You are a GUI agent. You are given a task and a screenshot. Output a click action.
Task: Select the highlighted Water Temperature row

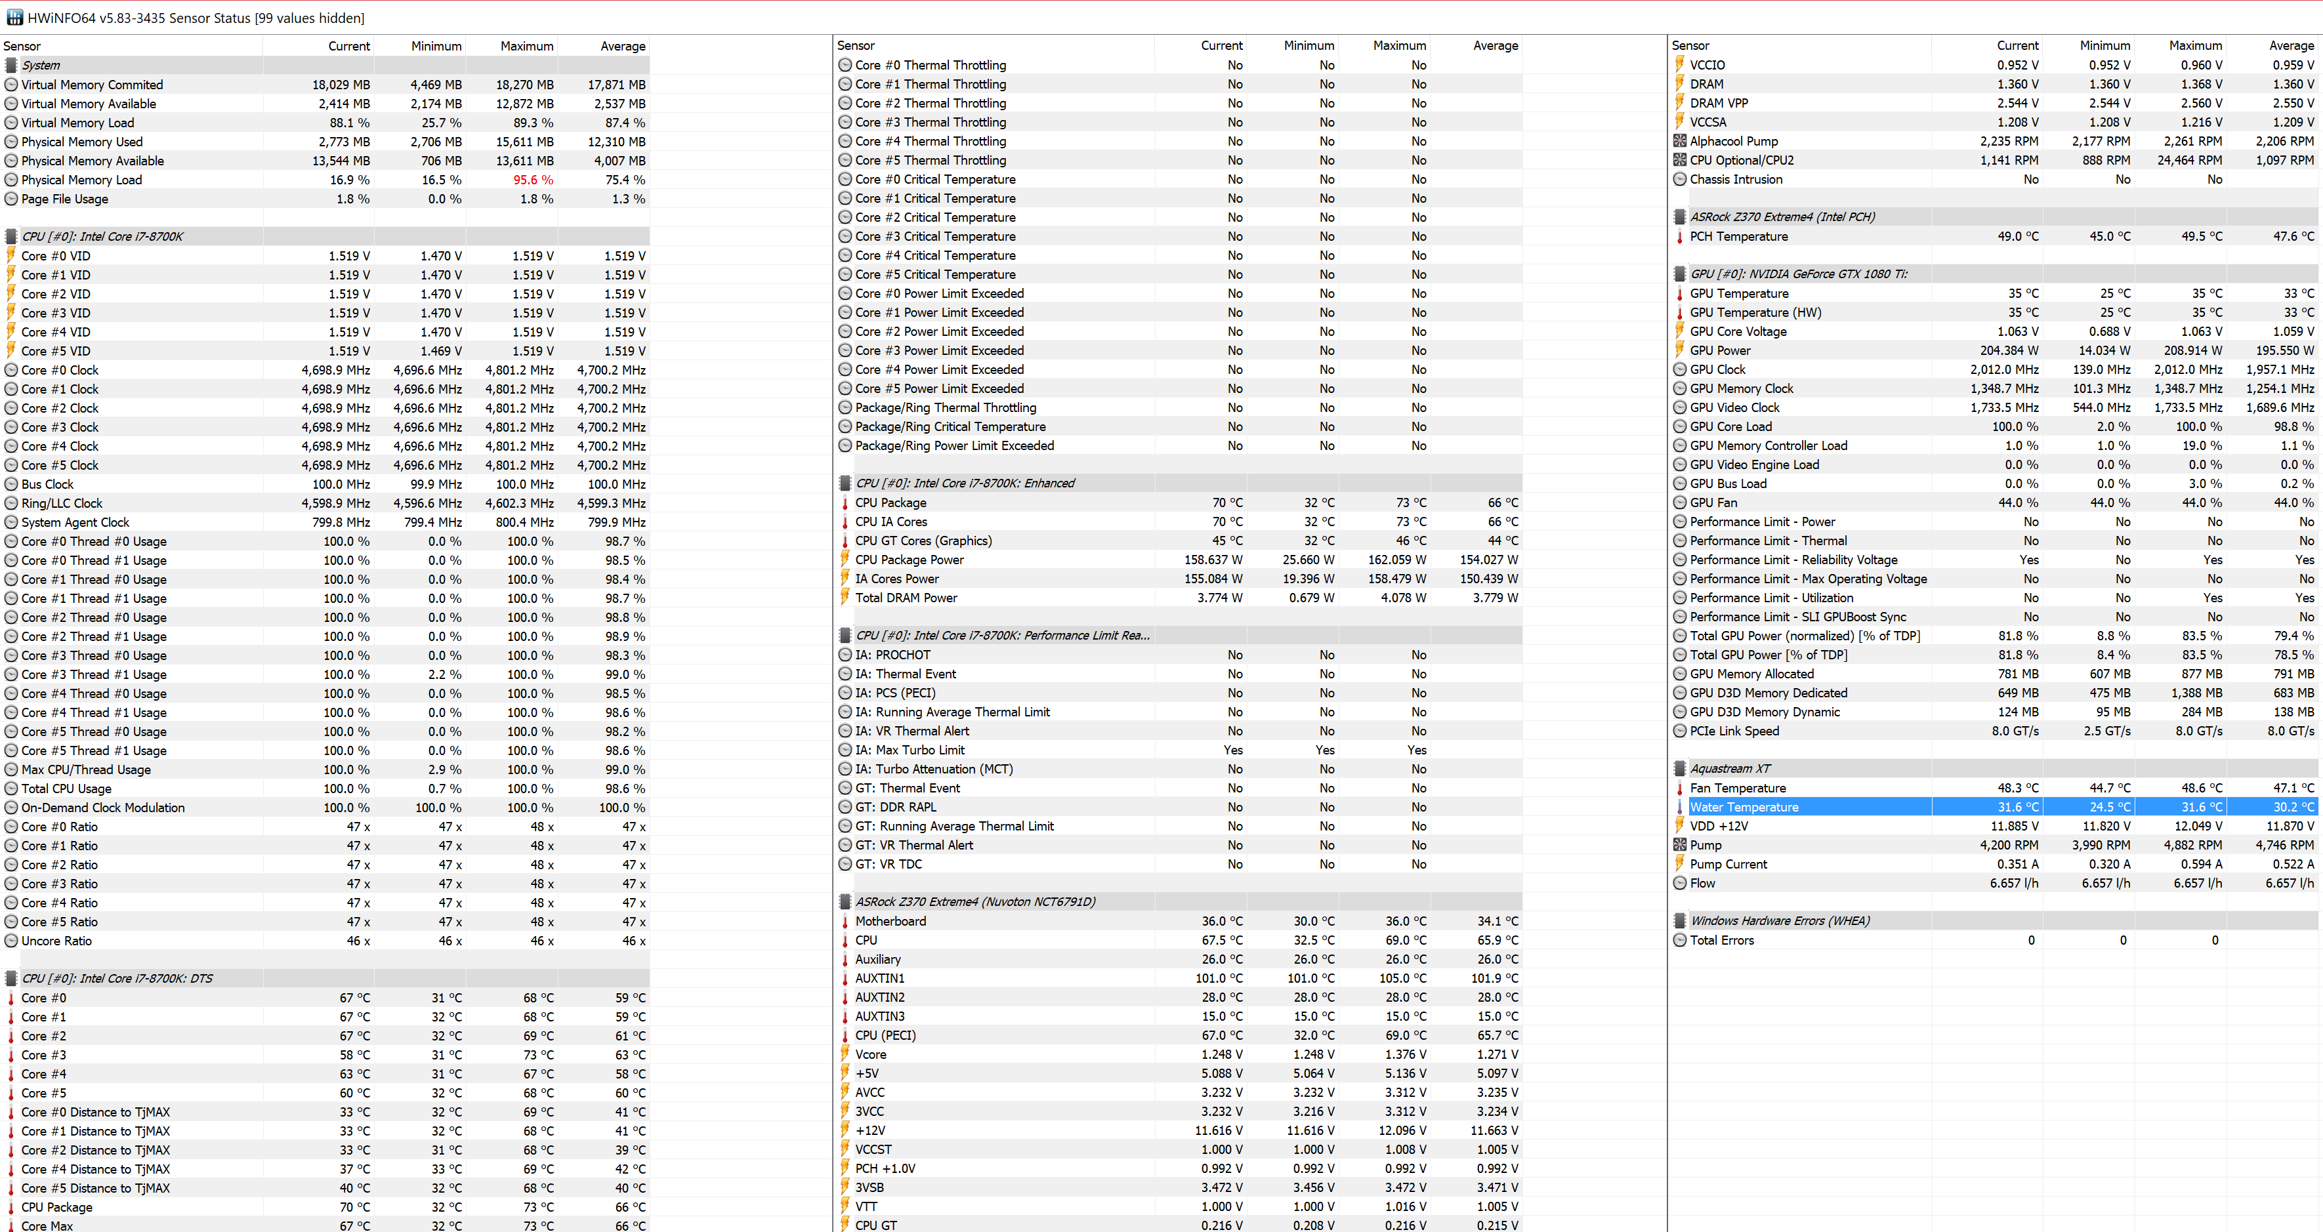(x=1744, y=807)
